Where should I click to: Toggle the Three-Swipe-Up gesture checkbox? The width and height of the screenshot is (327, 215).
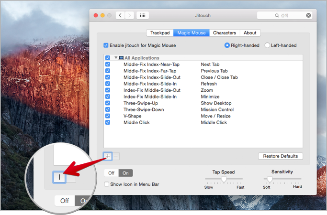[x=108, y=103]
